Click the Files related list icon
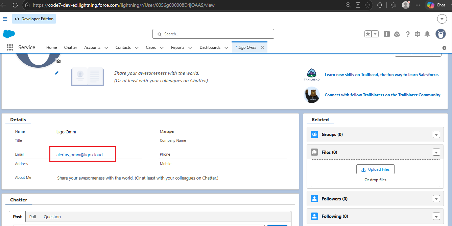 pyautogui.click(x=314, y=152)
